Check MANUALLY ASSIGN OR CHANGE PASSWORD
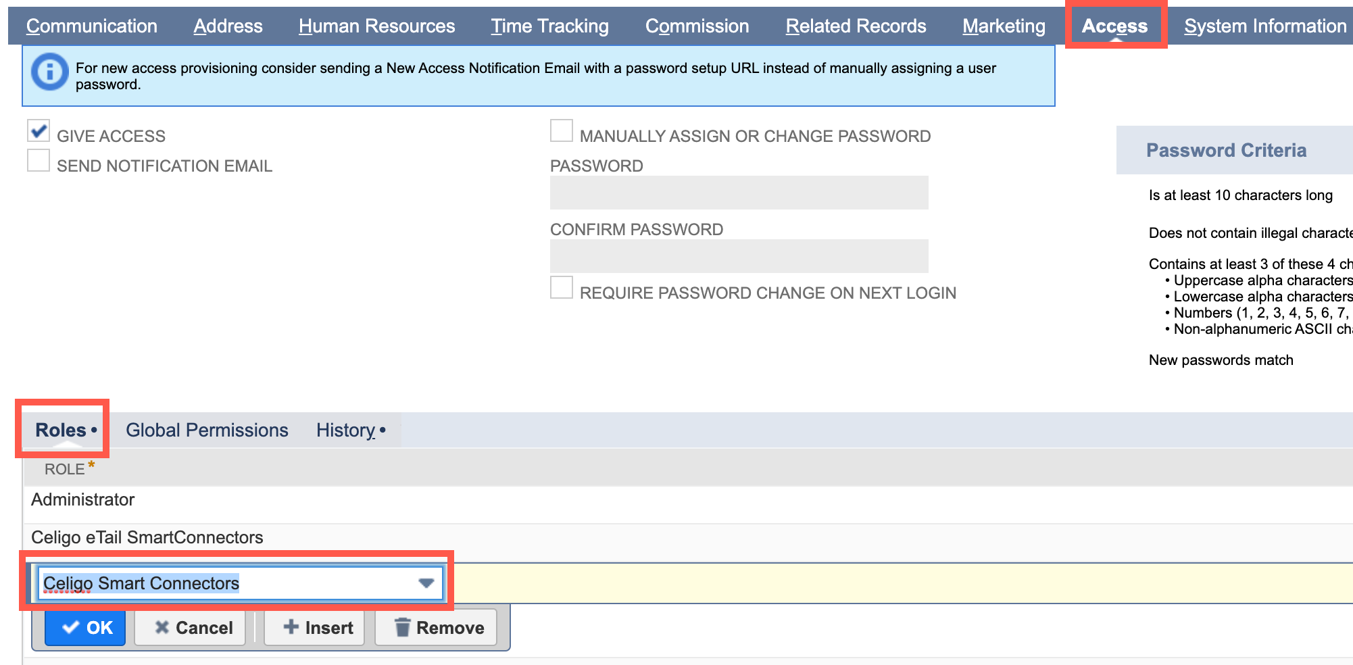 tap(560, 130)
